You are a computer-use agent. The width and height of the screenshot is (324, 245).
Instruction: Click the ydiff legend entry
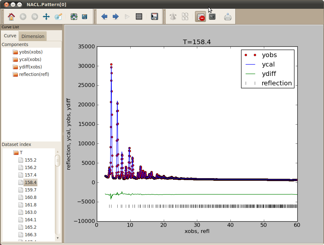pyautogui.click(x=261, y=74)
